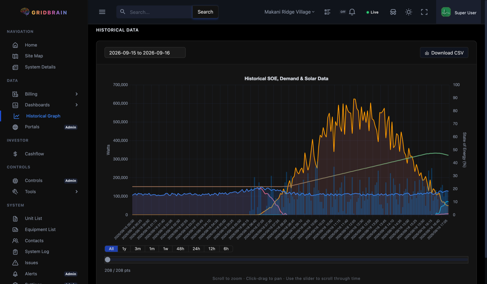Select the 48h time range
This screenshot has width=487, height=284.
pyautogui.click(x=180, y=249)
